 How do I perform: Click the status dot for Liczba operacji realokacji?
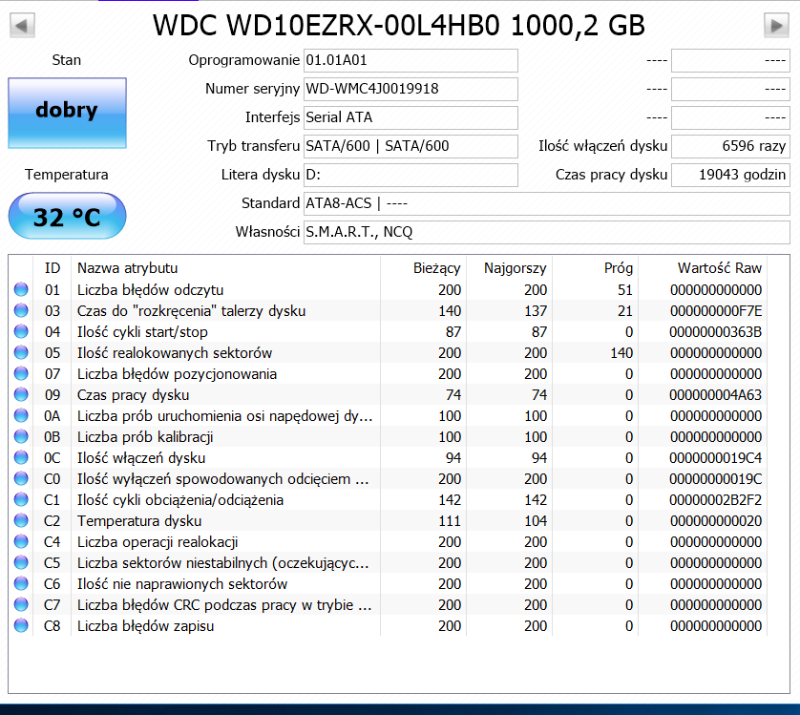coord(21,541)
